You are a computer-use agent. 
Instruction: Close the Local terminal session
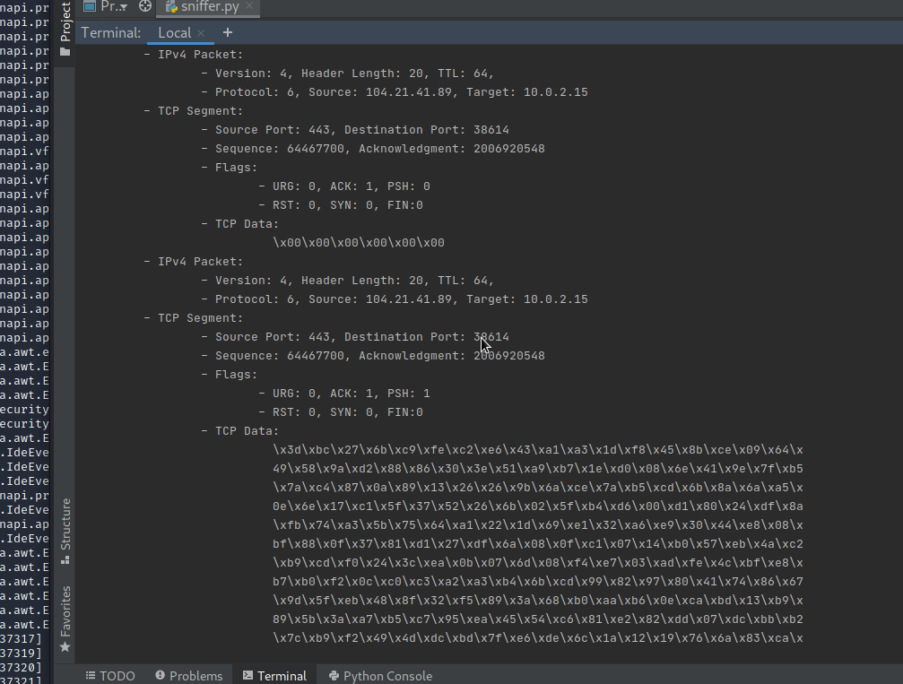[x=201, y=33]
